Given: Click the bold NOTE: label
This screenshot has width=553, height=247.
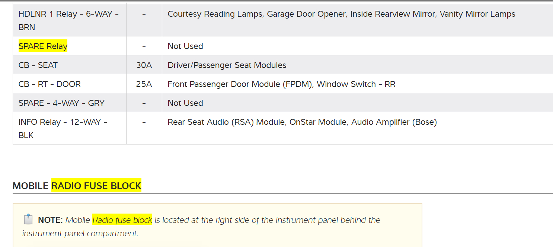Looking at the screenshot, I should (50, 220).
